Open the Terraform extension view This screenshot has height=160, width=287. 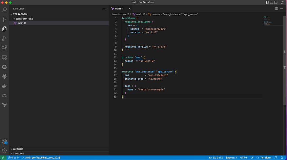point(4,105)
